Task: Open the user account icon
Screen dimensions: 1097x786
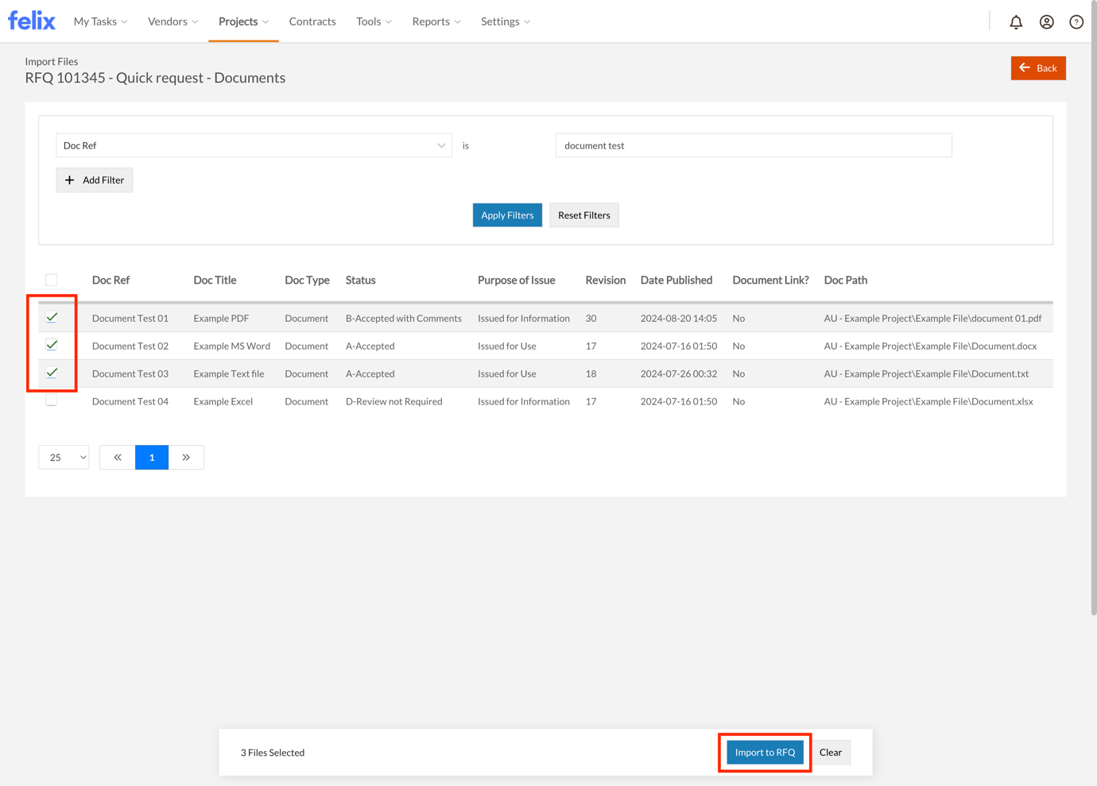Action: tap(1046, 22)
